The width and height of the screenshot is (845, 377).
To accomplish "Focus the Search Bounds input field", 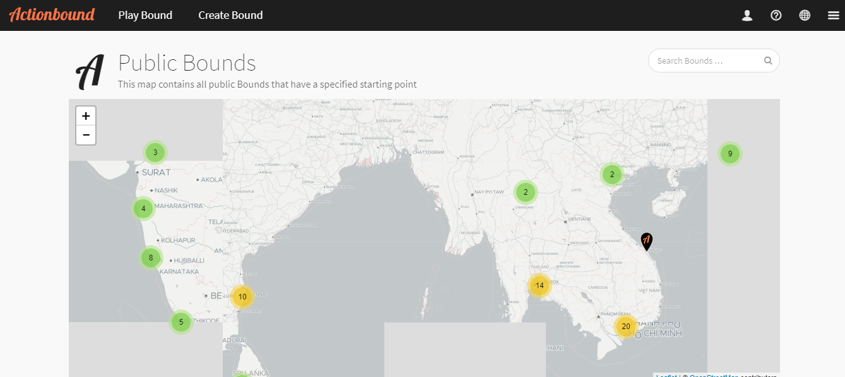I will click(x=714, y=61).
